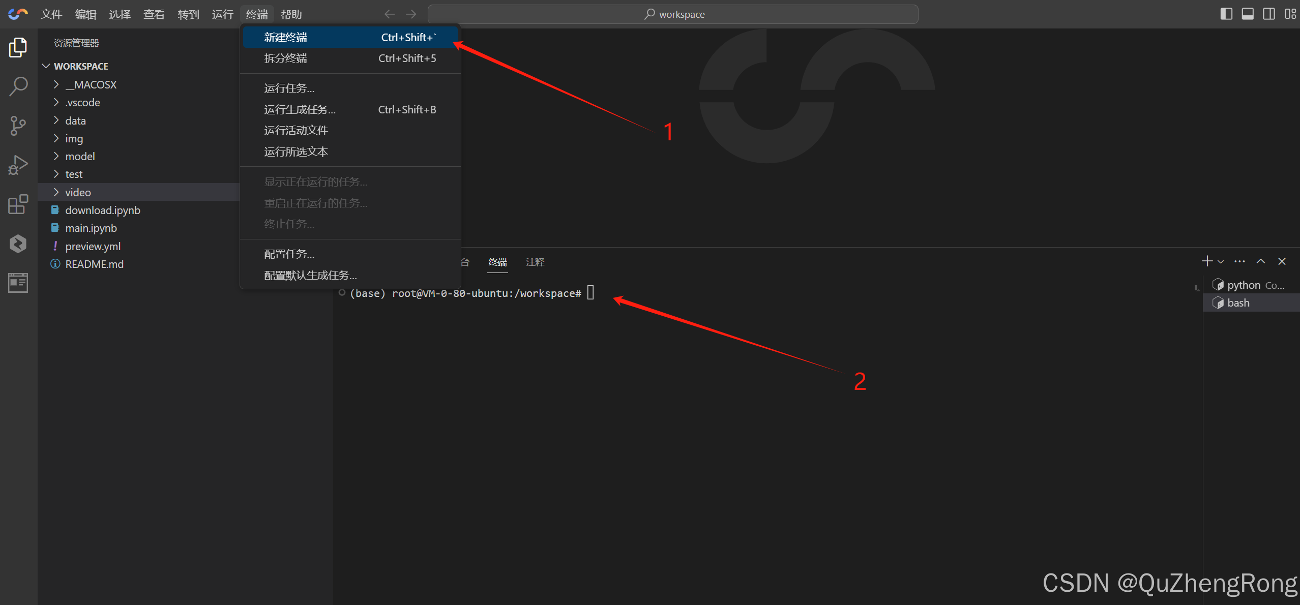Click the go back navigation arrow

click(x=390, y=14)
